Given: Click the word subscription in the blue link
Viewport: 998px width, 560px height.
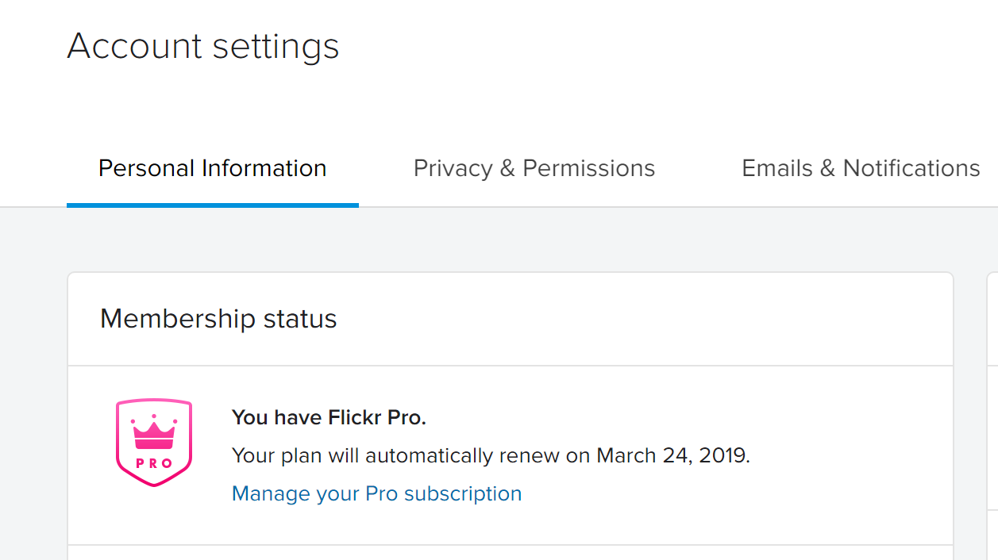Looking at the screenshot, I should tap(463, 494).
